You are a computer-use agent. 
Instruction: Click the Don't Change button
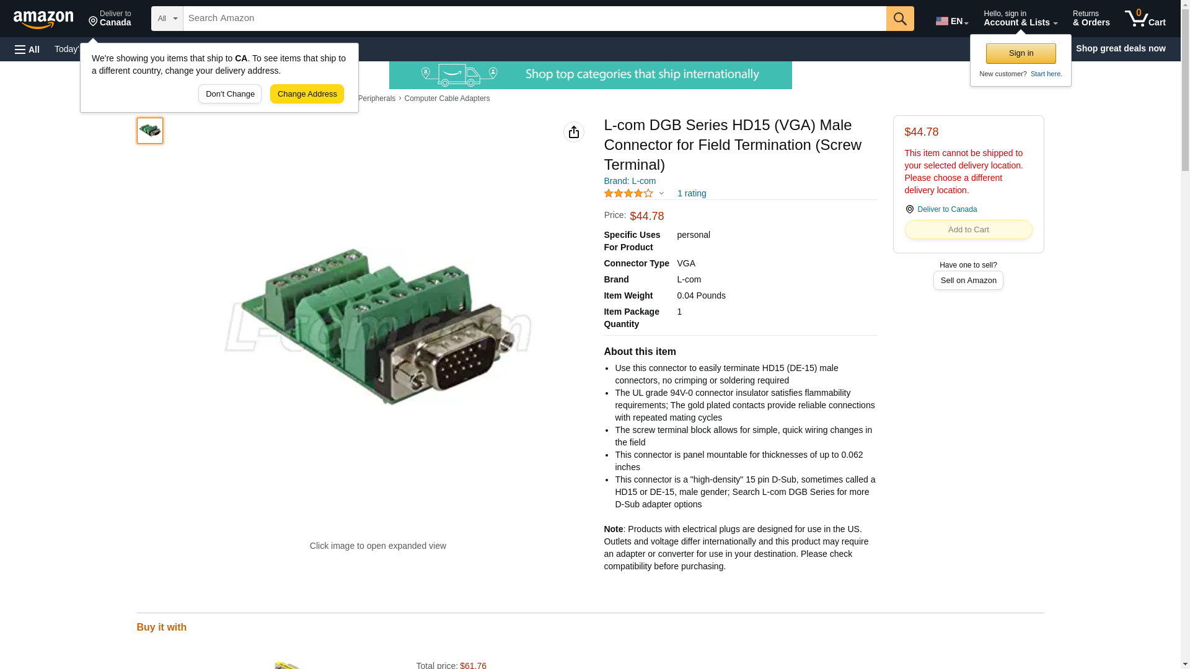pos(230,94)
